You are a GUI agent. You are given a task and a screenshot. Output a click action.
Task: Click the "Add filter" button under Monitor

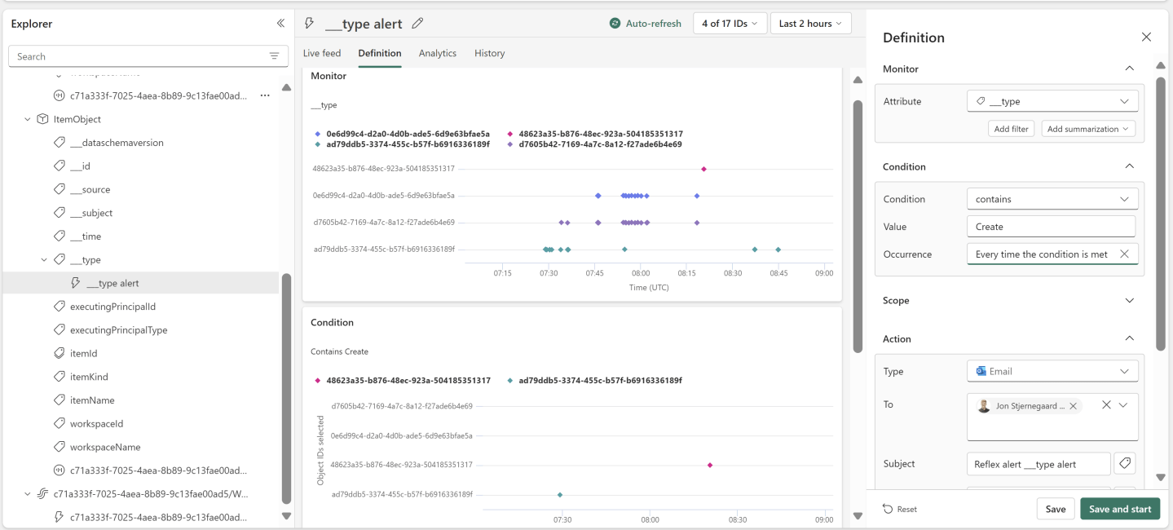[x=1011, y=128]
